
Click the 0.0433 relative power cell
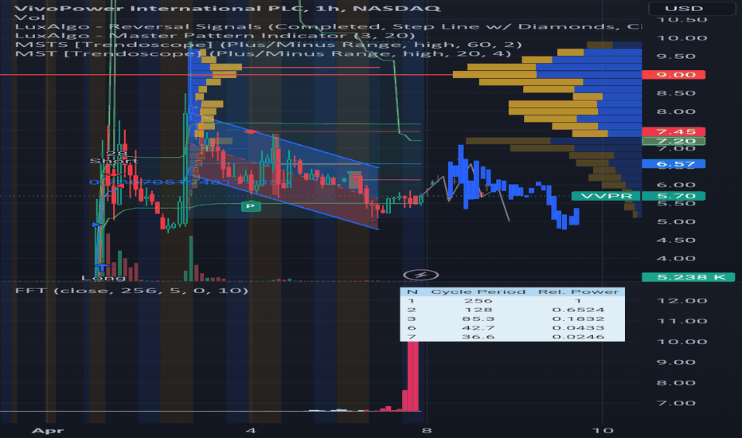(578, 327)
